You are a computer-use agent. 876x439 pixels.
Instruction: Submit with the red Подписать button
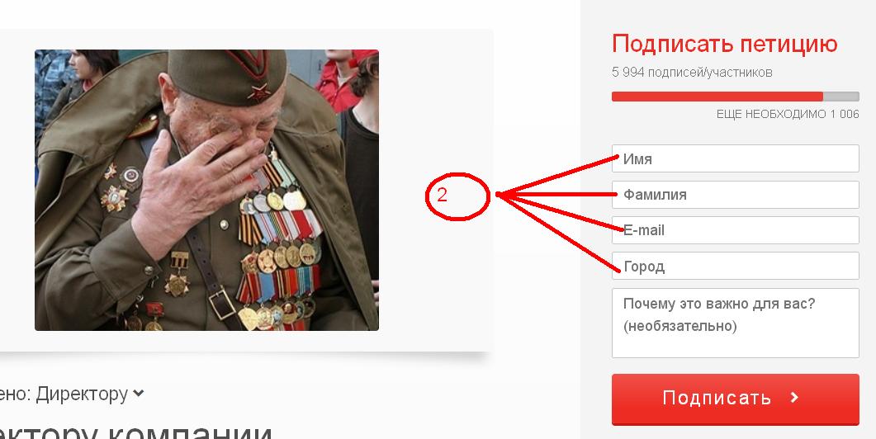pos(735,399)
